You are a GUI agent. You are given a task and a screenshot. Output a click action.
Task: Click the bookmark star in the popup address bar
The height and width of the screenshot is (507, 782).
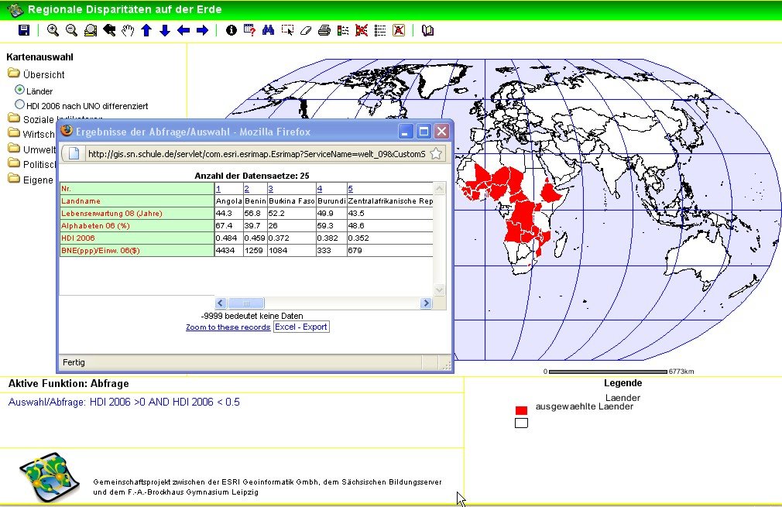click(x=436, y=153)
